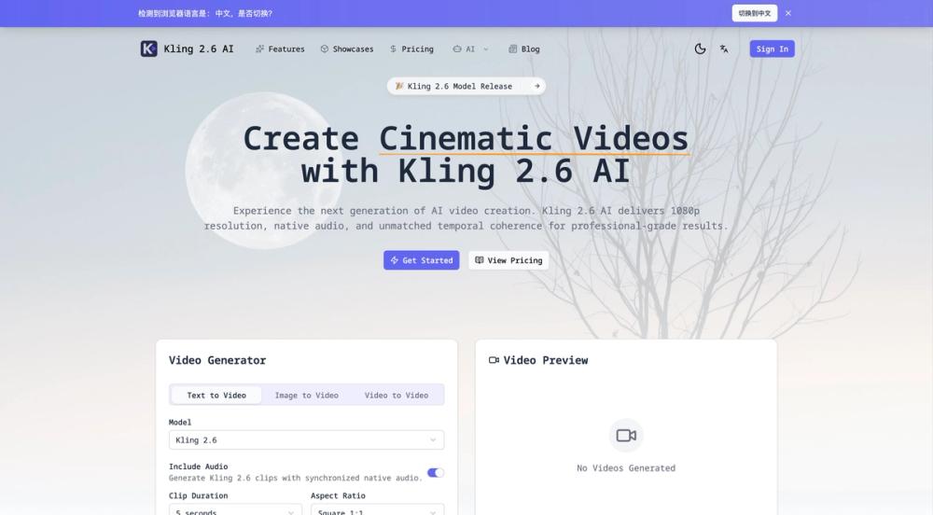
Task: Click the Sign In button
Action: pos(772,49)
